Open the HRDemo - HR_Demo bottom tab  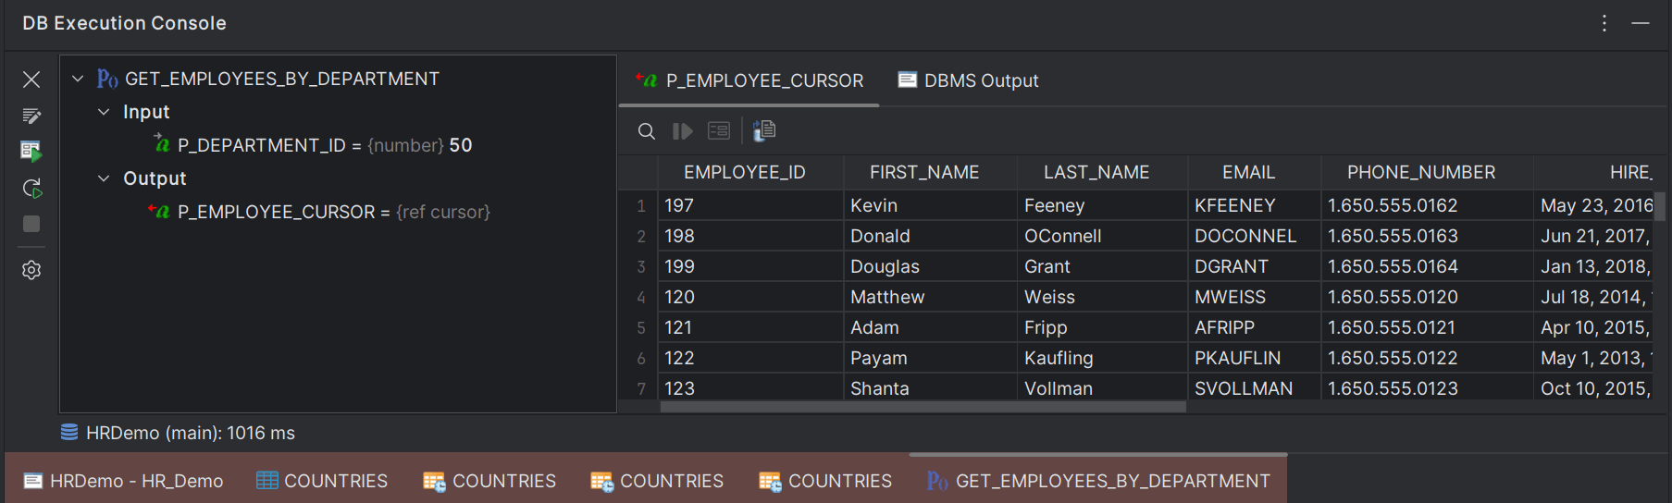[123, 481]
